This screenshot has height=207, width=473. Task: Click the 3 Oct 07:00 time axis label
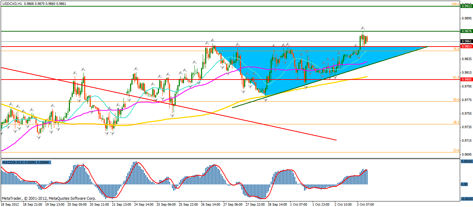[365, 205]
